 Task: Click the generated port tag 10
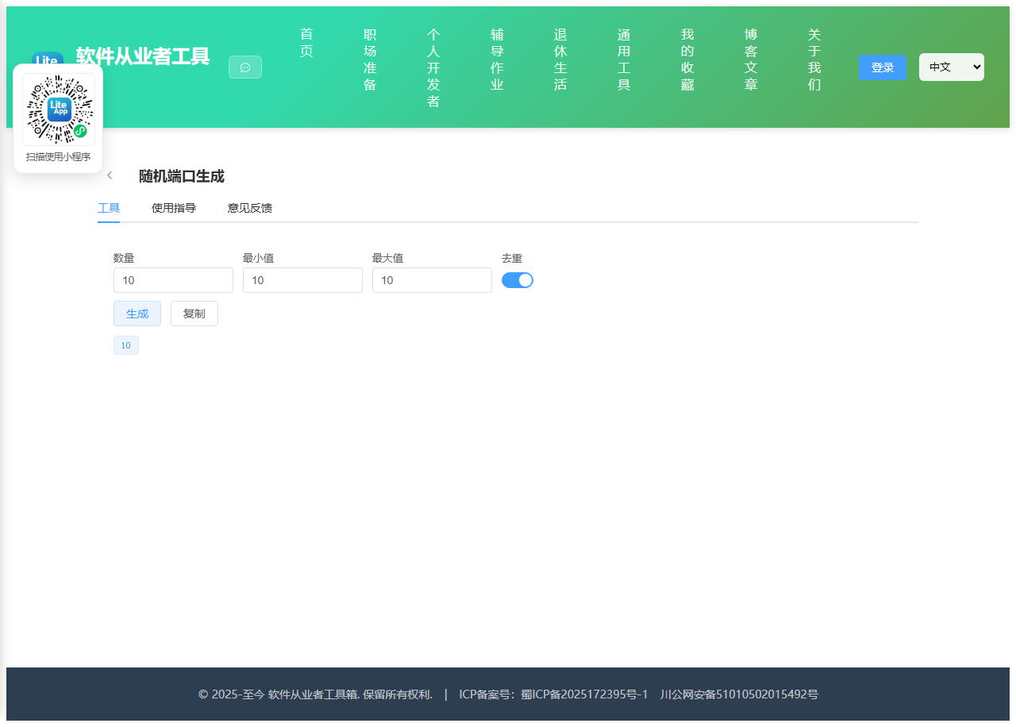[x=126, y=345]
